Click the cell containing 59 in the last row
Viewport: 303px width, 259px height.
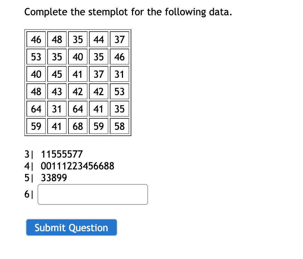coord(36,126)
